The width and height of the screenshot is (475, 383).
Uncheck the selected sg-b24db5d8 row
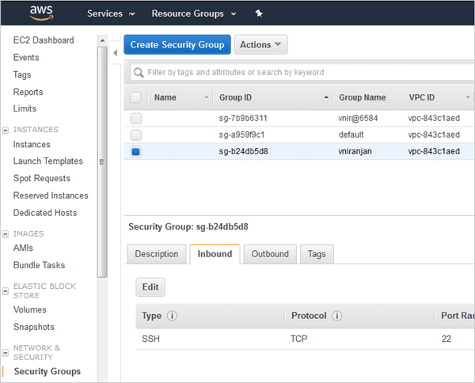(136, 152)
